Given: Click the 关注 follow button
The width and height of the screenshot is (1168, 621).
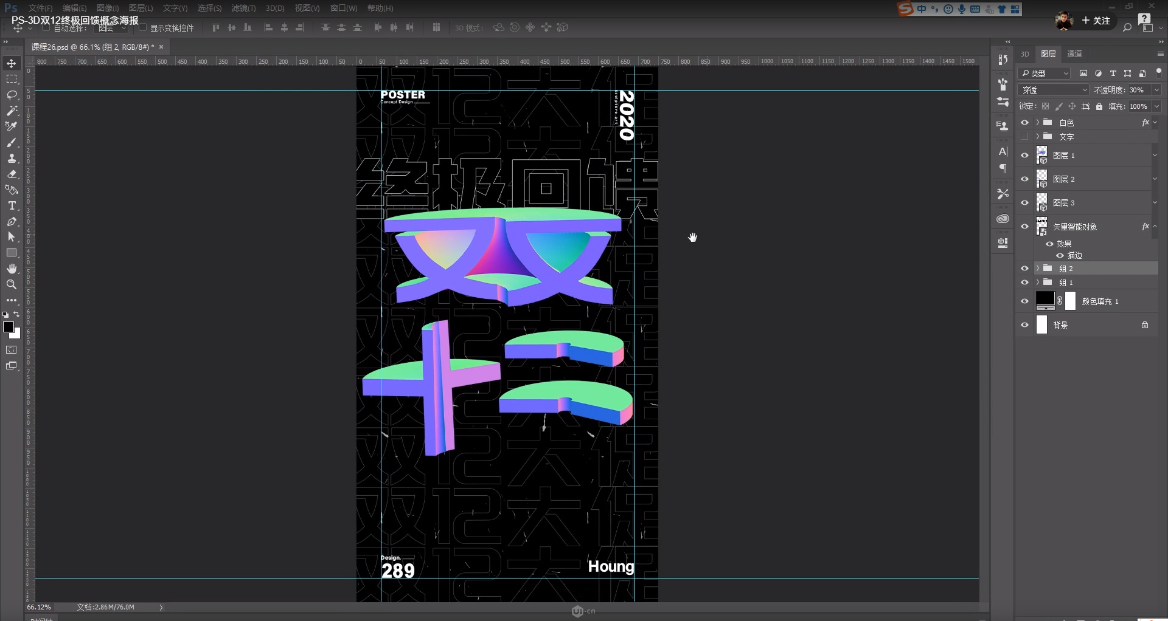Looking at the screenshot, I should (1096, 21).
